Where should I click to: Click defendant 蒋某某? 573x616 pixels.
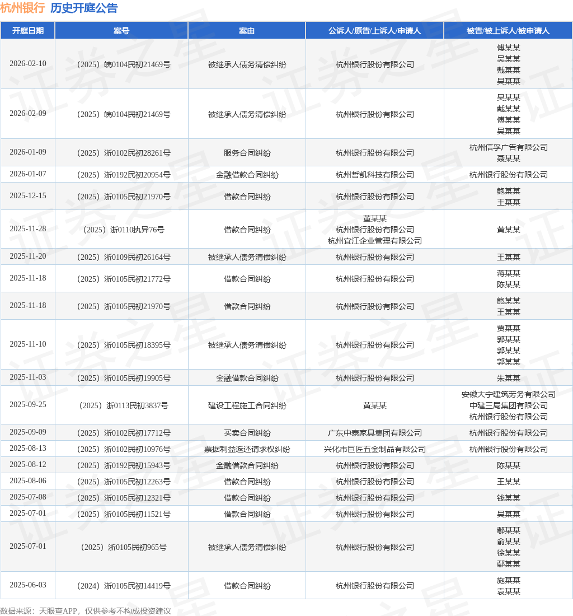(x=508, y=273)
